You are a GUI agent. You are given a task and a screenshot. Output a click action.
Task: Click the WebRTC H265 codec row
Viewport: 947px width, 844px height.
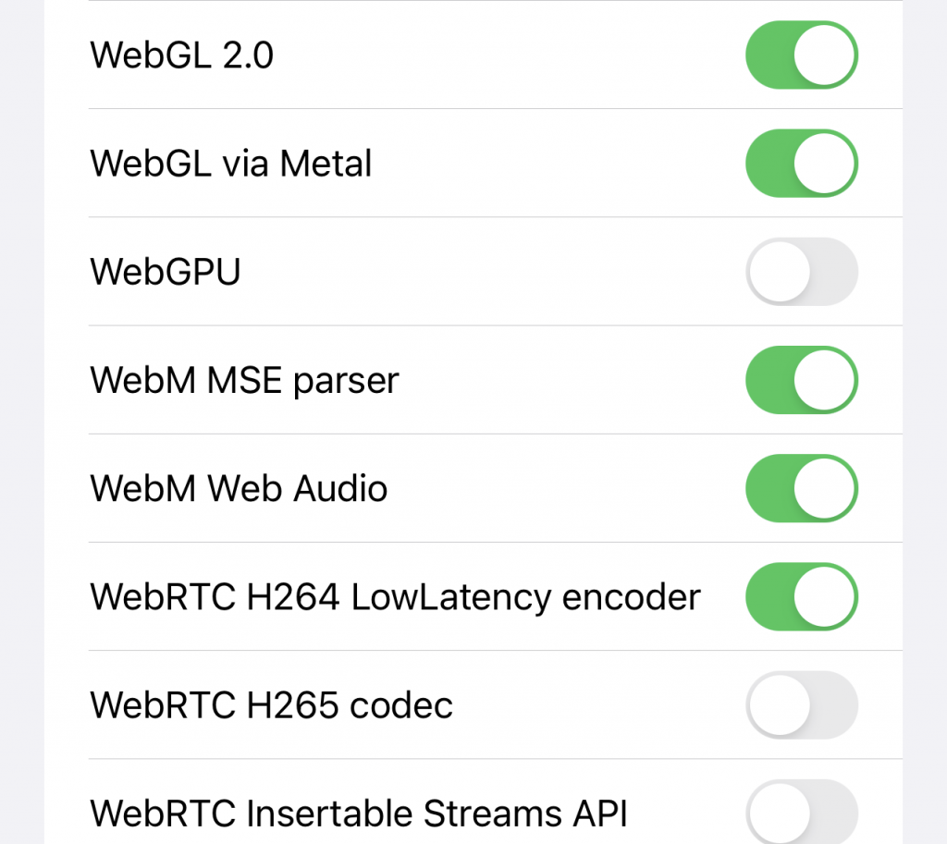point(271,704)
